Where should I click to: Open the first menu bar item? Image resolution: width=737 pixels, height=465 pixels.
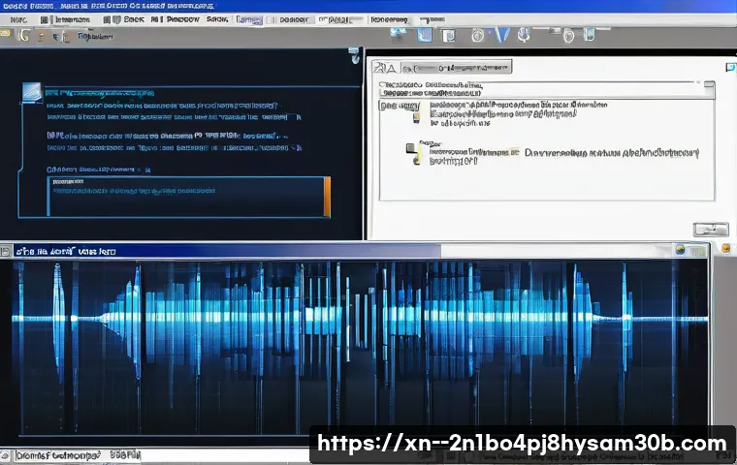coord(18,19)
